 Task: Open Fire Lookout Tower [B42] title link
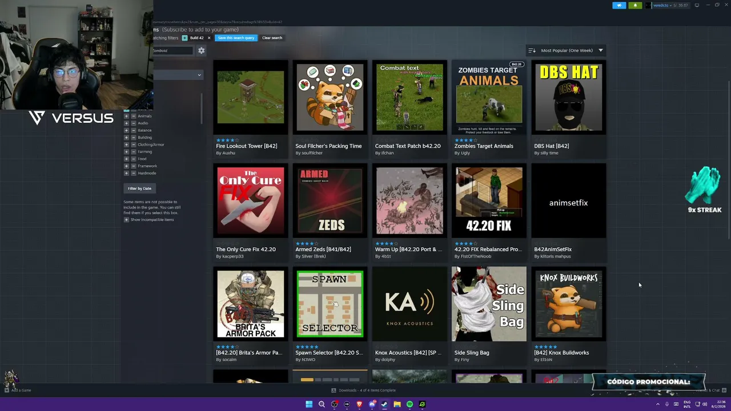pos(247,146)
